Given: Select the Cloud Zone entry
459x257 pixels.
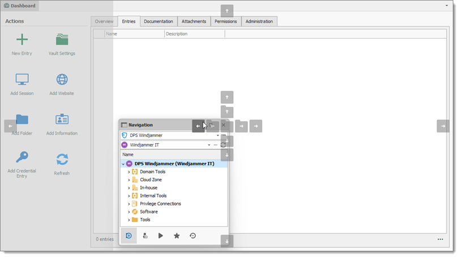Looking at the screenshot, I should (151, 179).
